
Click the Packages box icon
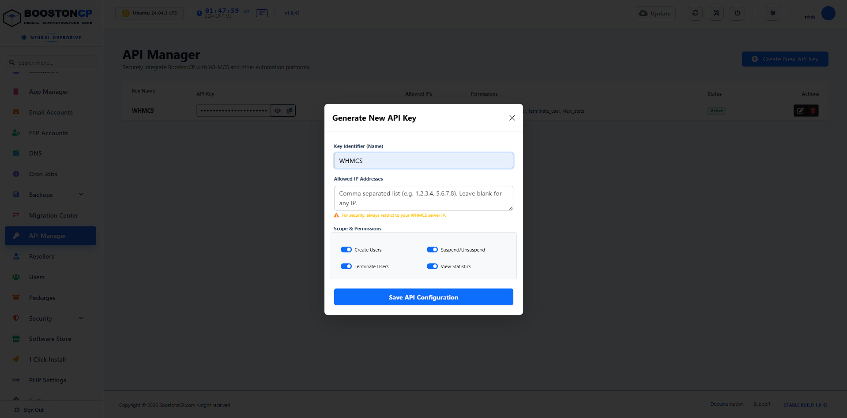(16, 297)
